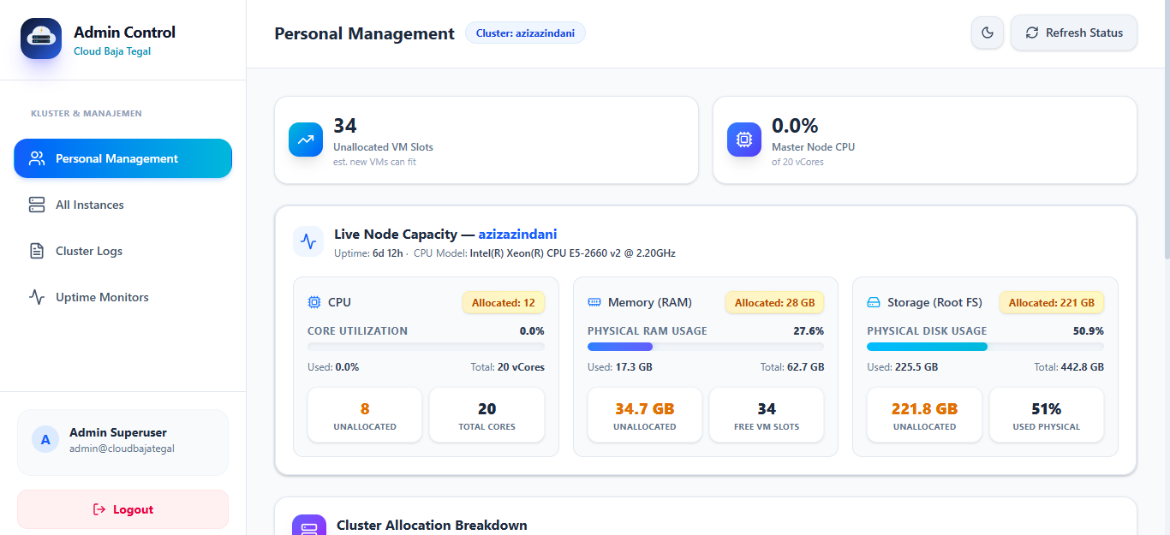1170x535 pixels.
Task: Click the Memory (RAM) card icon
Action: (x=594, y=302)
